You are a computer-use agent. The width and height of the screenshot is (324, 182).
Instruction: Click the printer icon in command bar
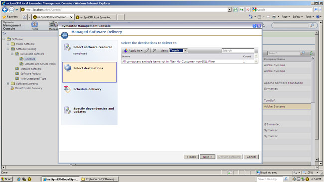pyautogui.click(x=274, y=17)
